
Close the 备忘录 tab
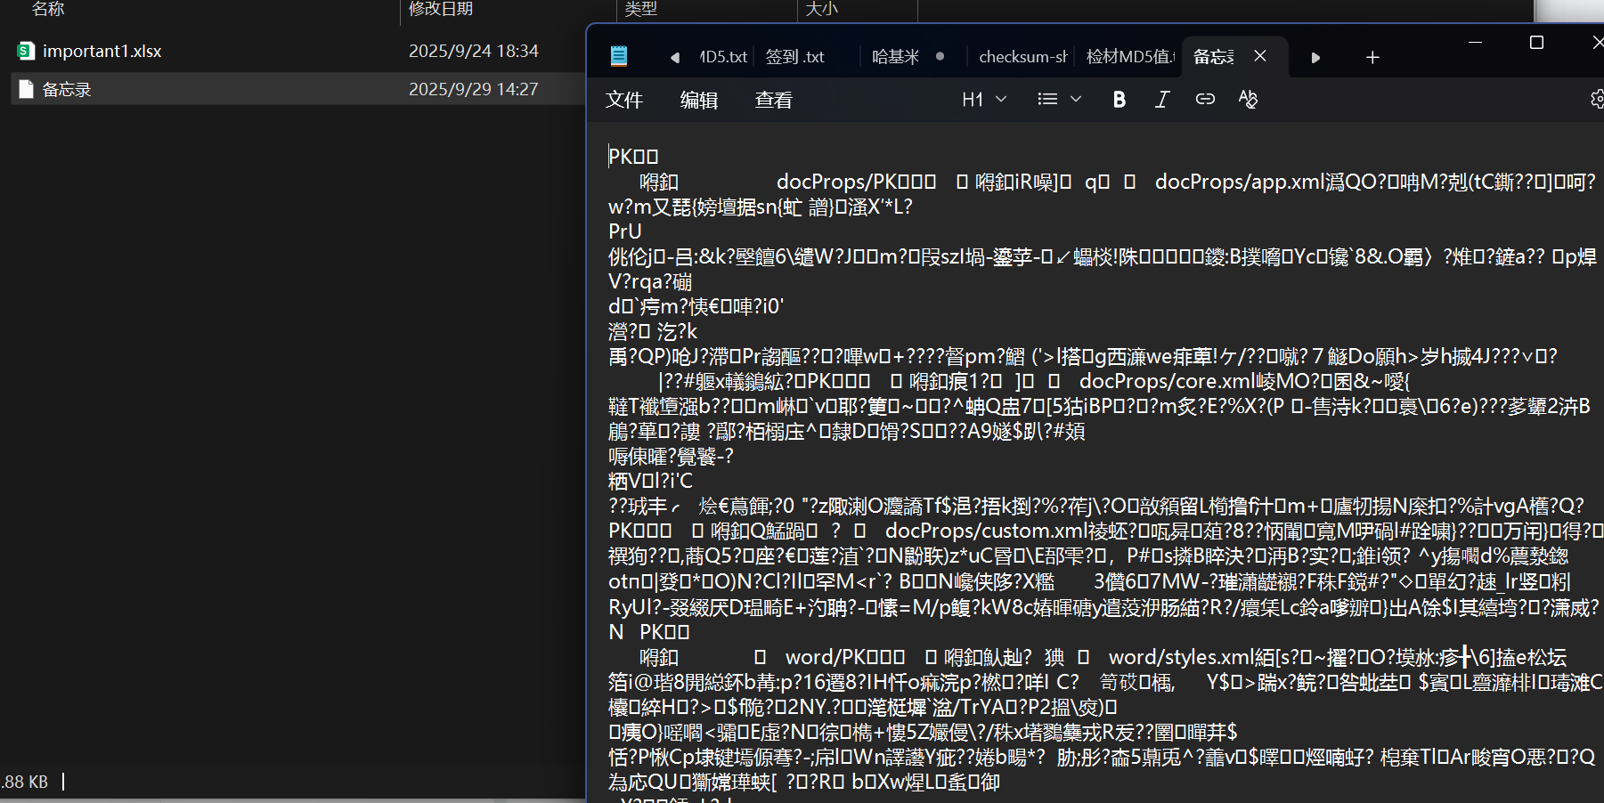click(1260, 56)
